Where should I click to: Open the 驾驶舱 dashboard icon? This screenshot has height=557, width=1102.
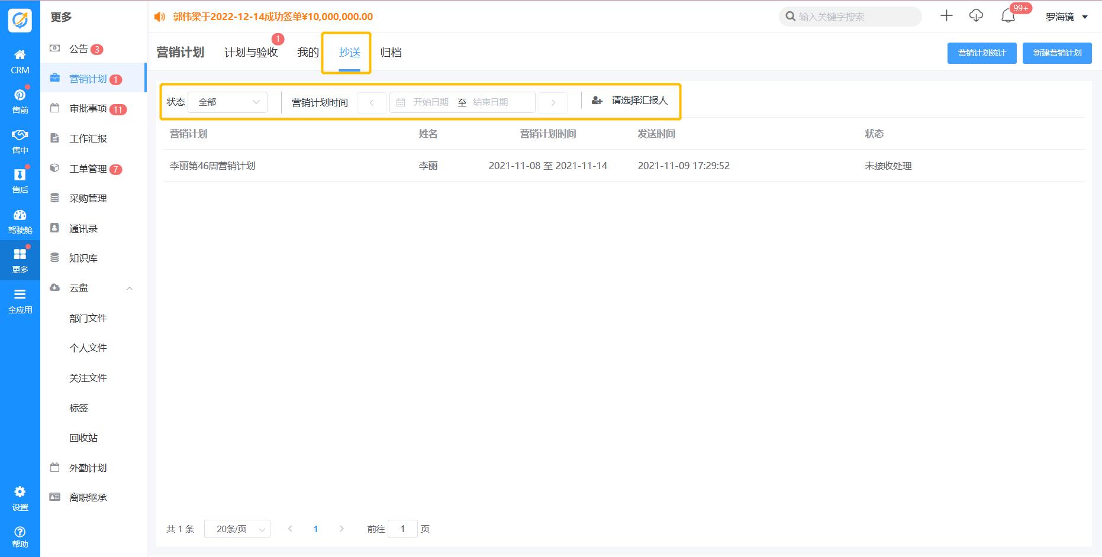coord(20,215)
